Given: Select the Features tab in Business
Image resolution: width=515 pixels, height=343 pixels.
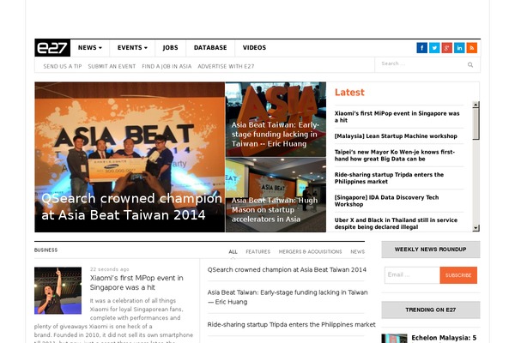Looking at the screenshot, I should [257, 252].
